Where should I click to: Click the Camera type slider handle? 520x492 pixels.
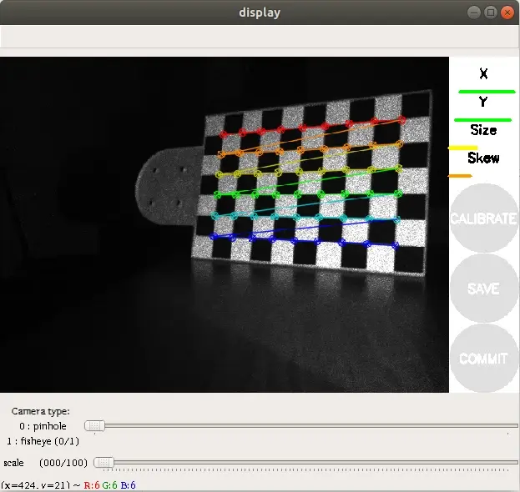[95, 425]
